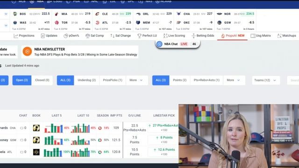Toggle the Open (3) status filter
Viewport: 299px width, 168px height.
[22, 80]
